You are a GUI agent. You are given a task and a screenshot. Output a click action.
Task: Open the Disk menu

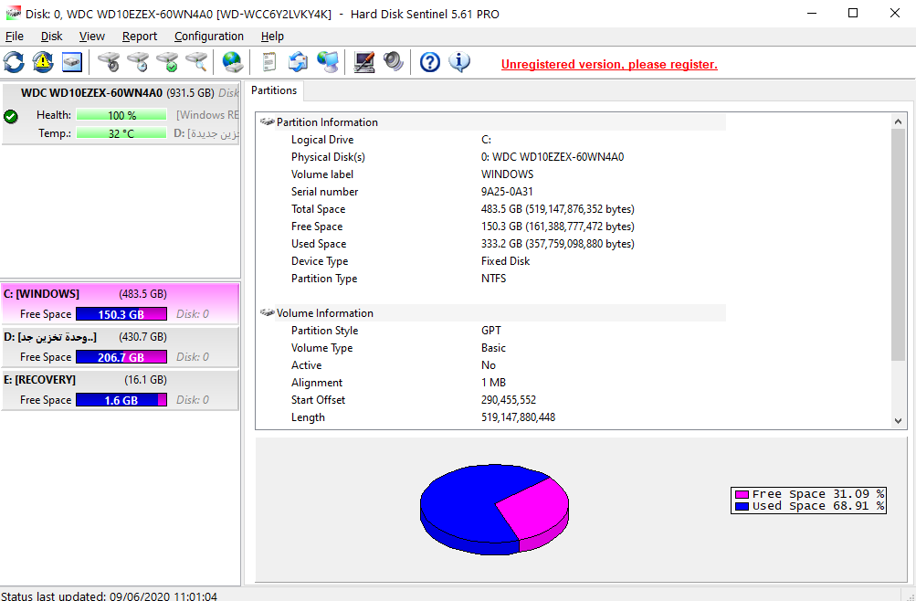51,37
